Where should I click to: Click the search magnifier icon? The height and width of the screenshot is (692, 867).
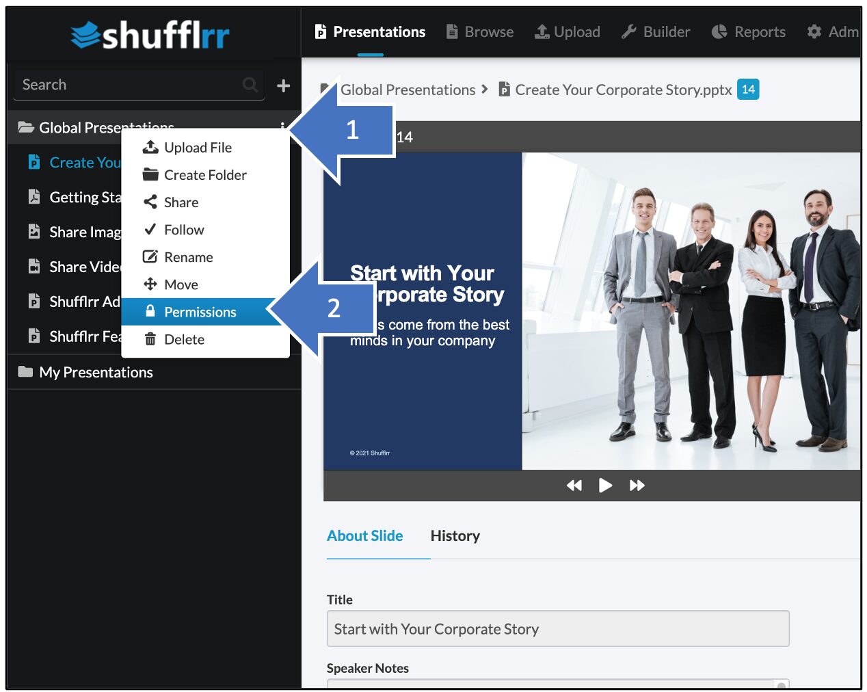pos(250,85)
